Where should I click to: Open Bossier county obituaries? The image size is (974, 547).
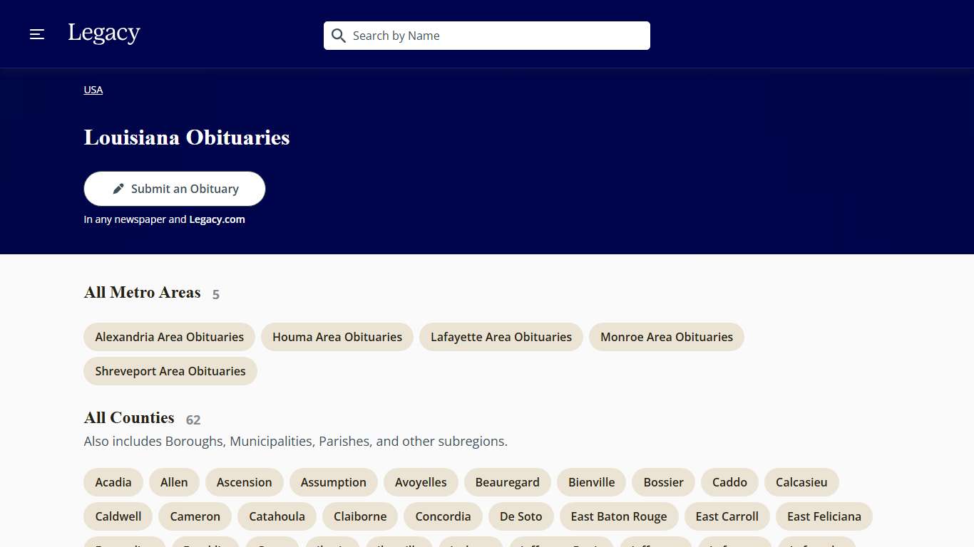point(664,482)
